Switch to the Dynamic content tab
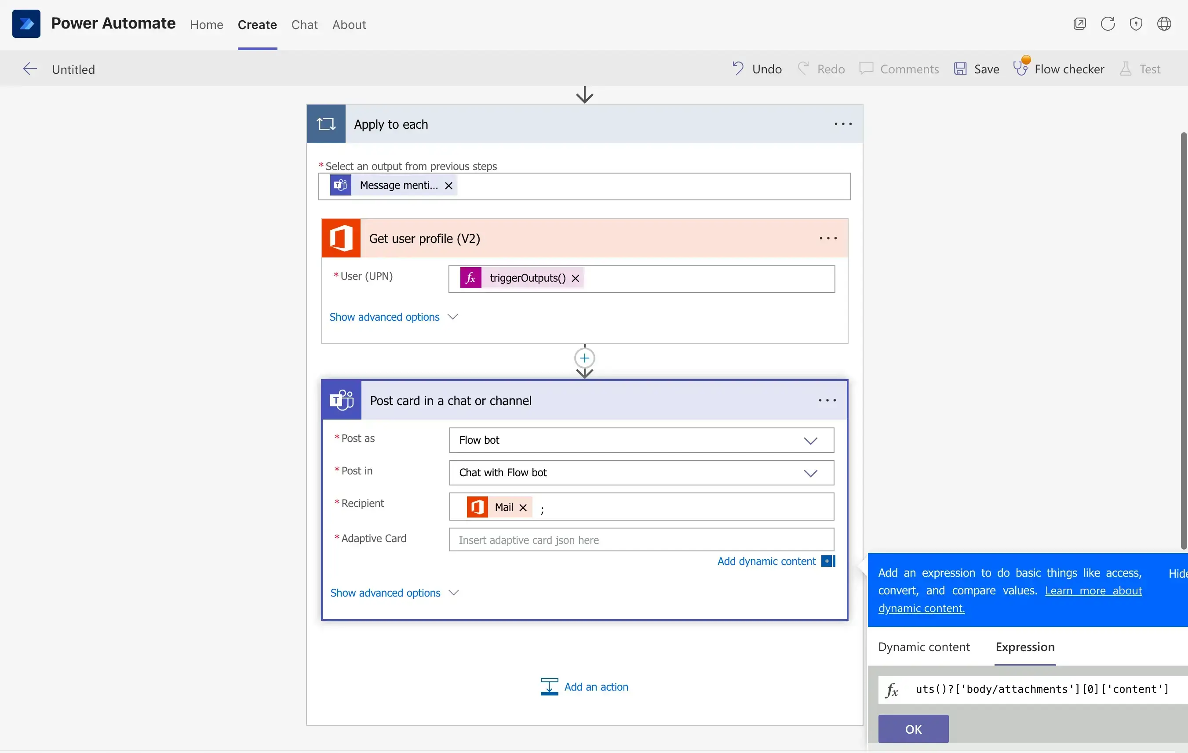Image resolution: width=1188 pixels, height=753 pixels. 924,647
